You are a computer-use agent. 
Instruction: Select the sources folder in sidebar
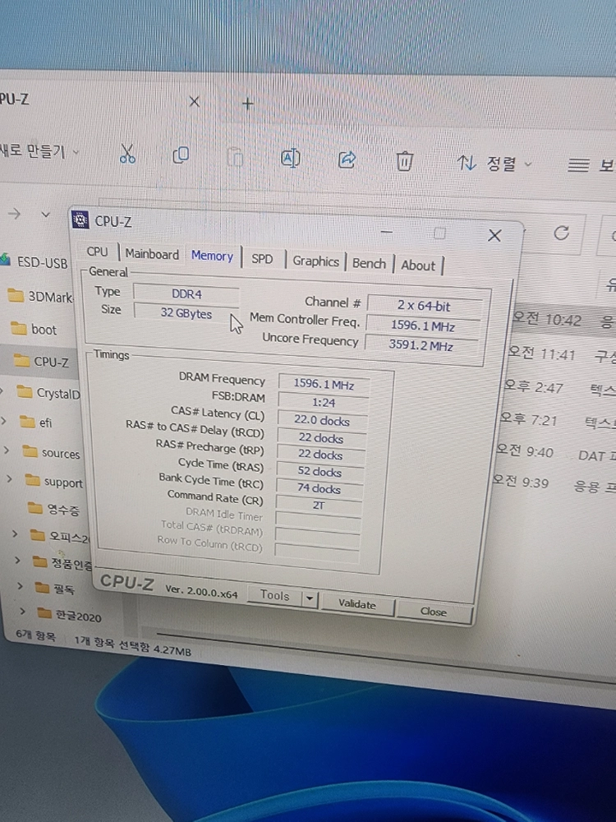click(51, 452)
